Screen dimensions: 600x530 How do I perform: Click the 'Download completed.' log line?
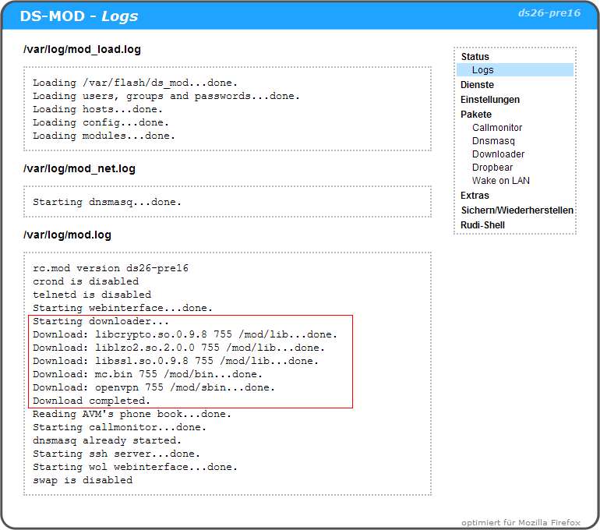point(91,401)
